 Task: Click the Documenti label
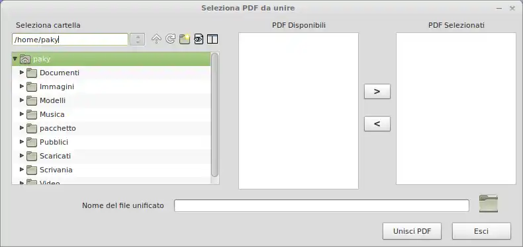[60, 73]
